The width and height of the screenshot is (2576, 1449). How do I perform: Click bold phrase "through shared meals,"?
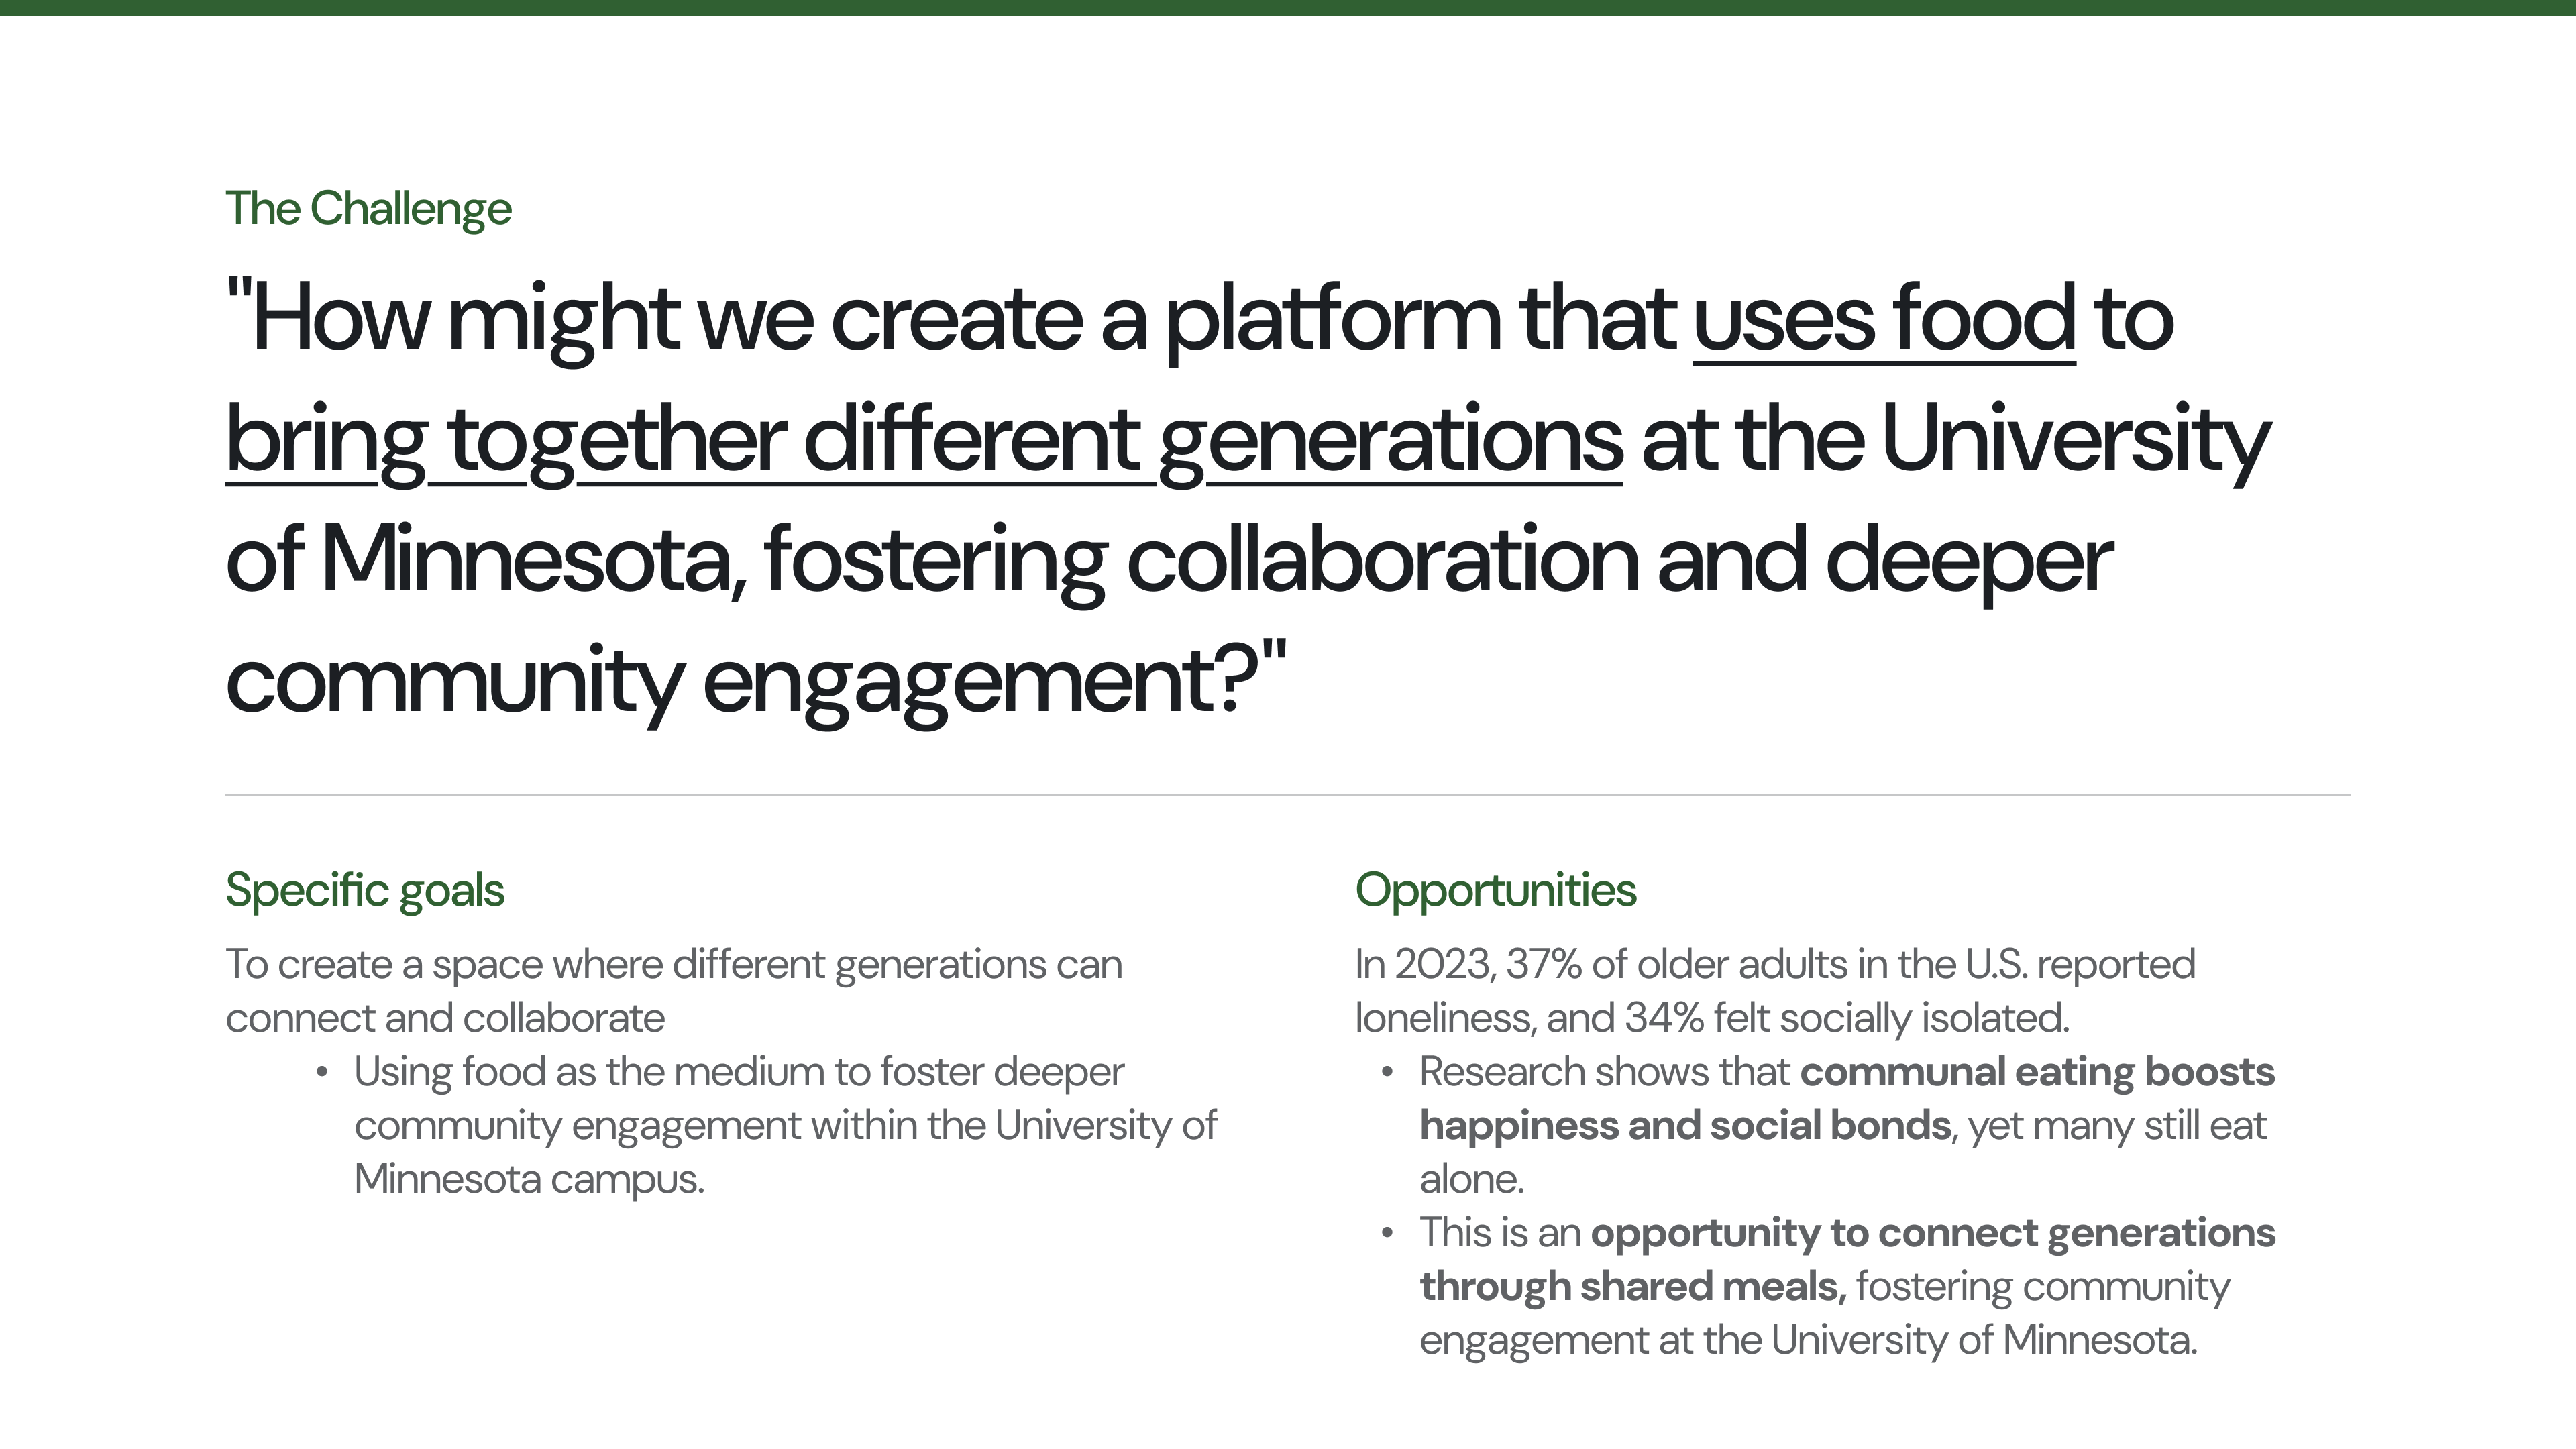click(x=1633, y=1287)
